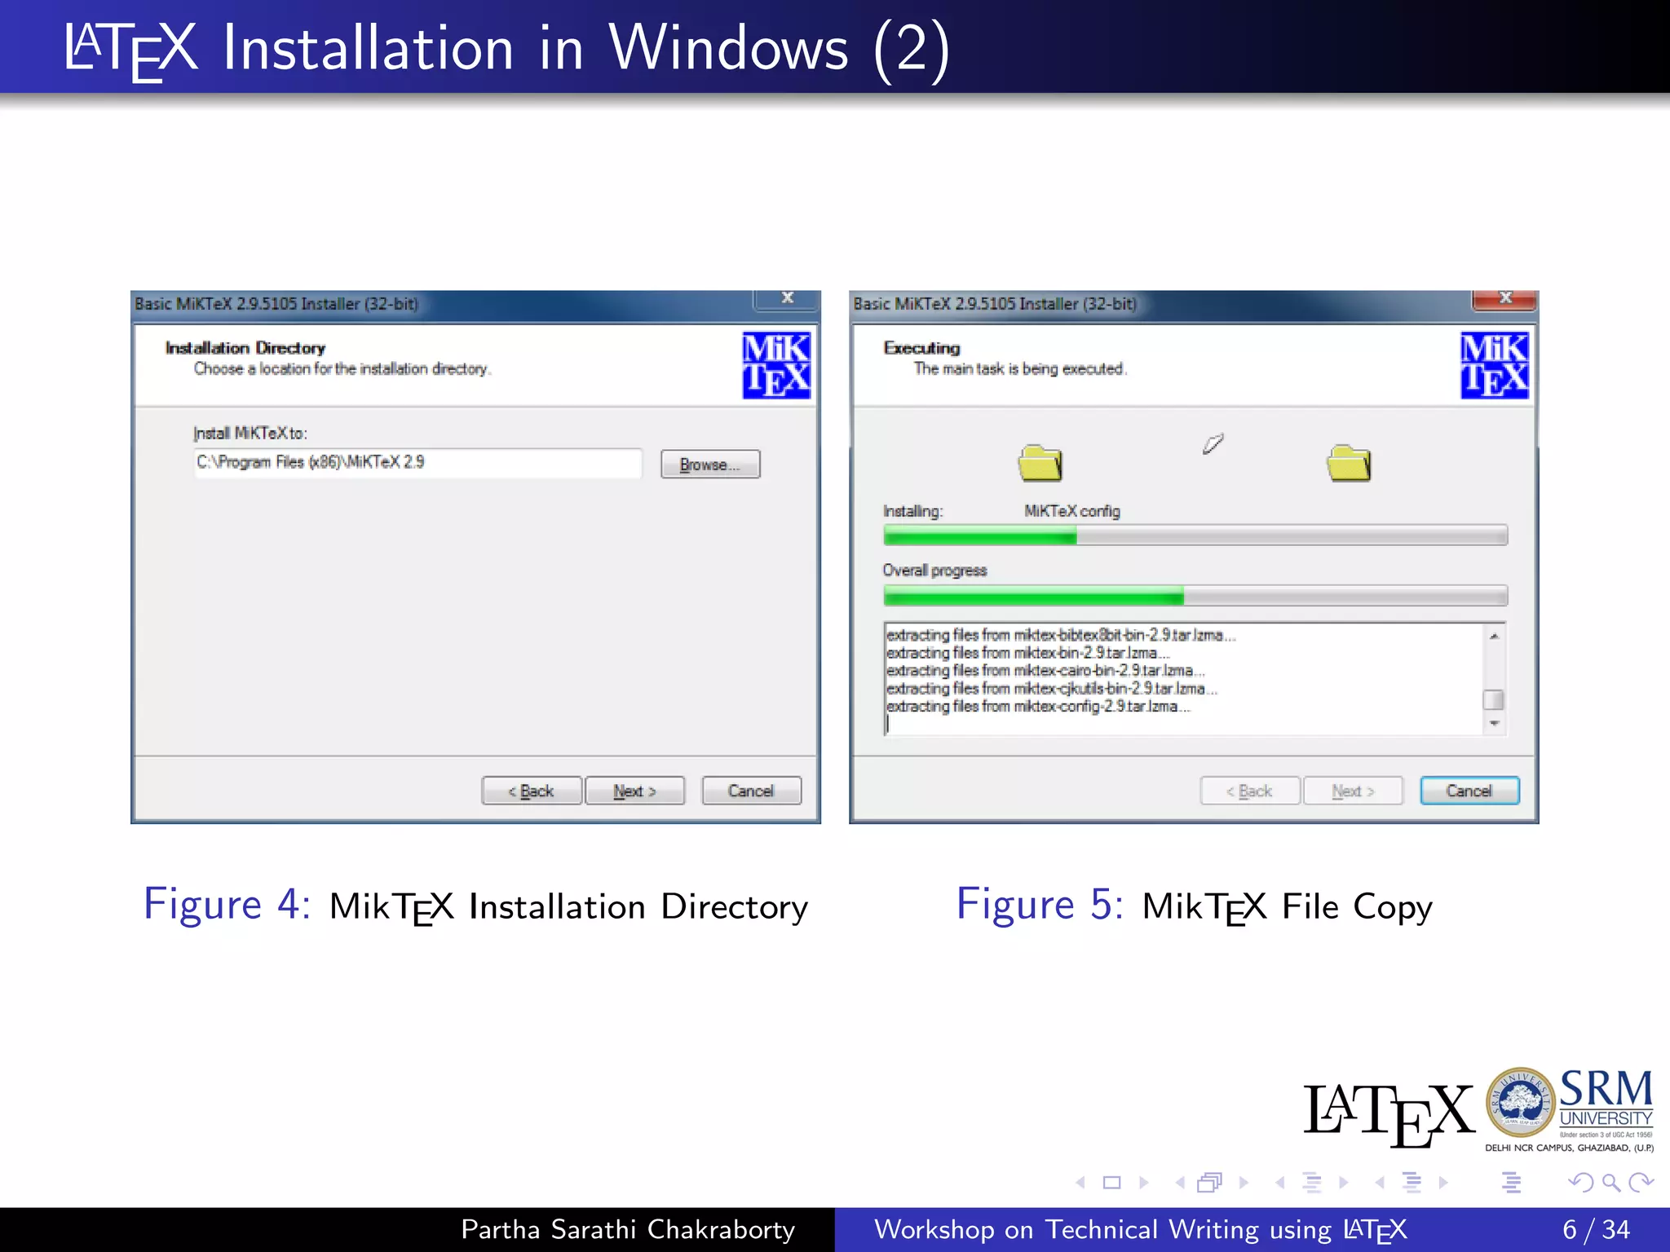The height and width of the screenshot is (1252, 1670).
Task: Go to previous frame arrow before stacked-frames icon
Action: [1180, 1182]
